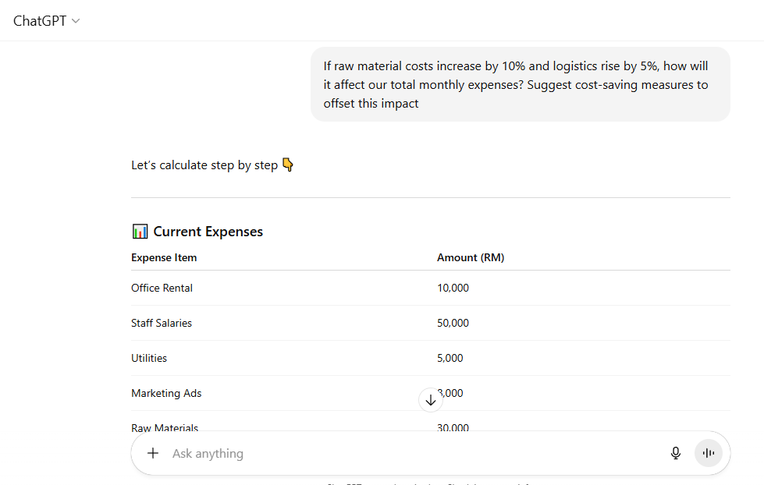Click the Staff Salaries table entry
This screenshot has height=485, width=764.
pyautogui.click(x=162, y=323)
